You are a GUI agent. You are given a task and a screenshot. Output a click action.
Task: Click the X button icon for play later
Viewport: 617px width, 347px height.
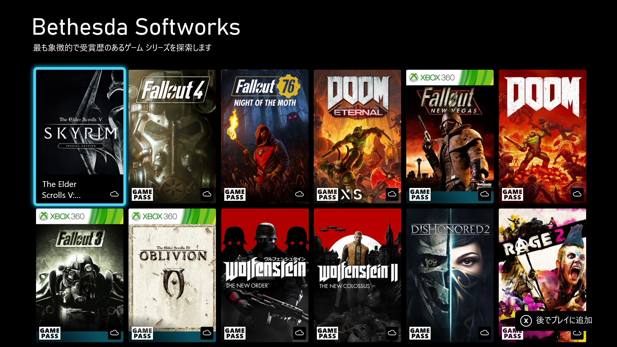[526, 321]
